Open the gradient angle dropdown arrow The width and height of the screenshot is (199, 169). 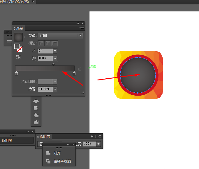tap(55, 51)
